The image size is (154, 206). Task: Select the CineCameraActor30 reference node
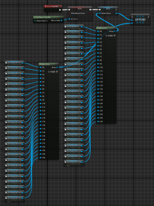[15, 80]
